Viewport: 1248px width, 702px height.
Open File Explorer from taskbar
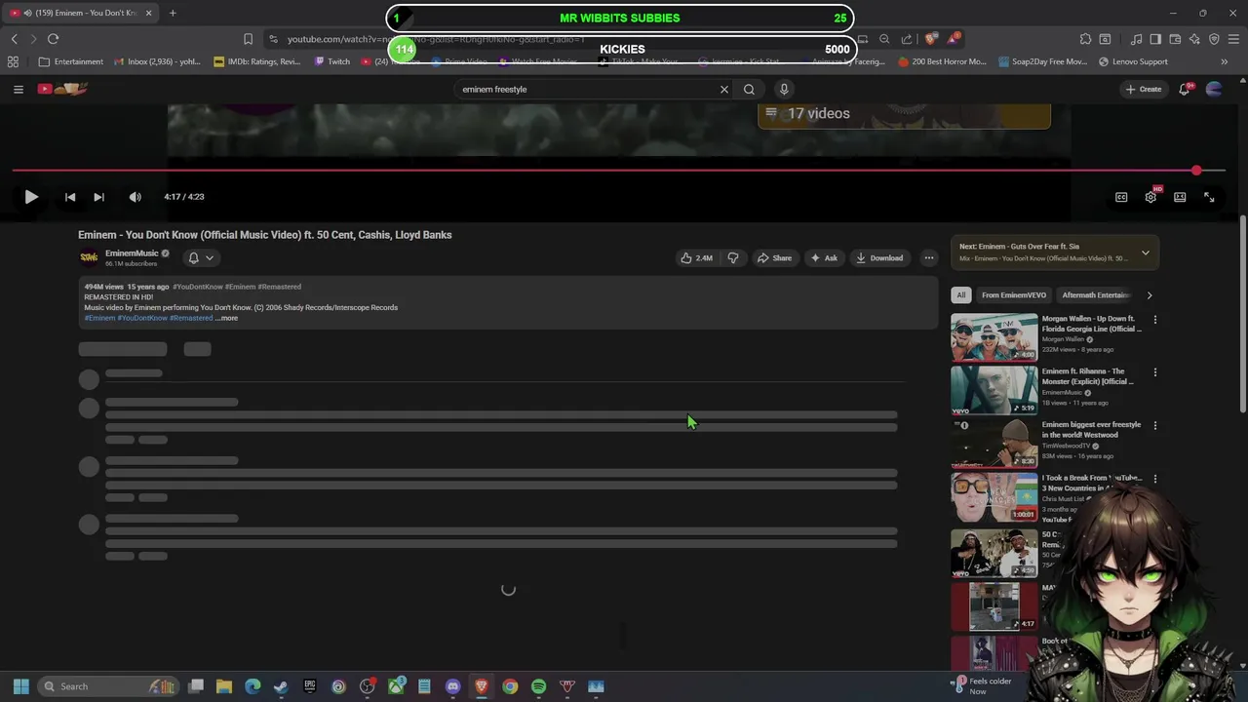(x=223, y=686)
